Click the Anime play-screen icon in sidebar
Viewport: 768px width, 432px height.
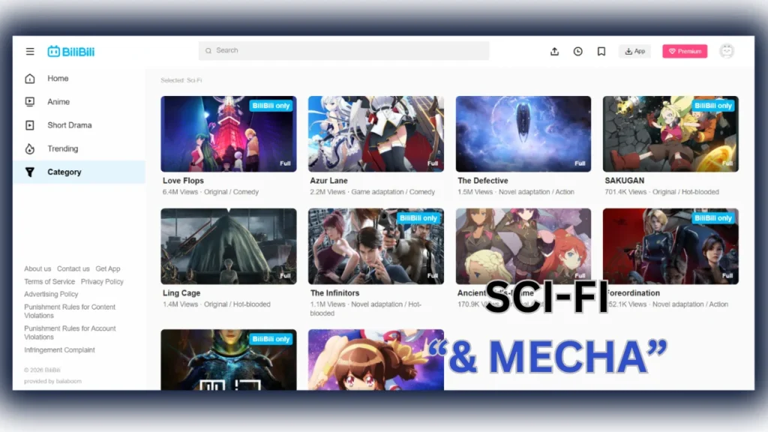pos(30,101)
